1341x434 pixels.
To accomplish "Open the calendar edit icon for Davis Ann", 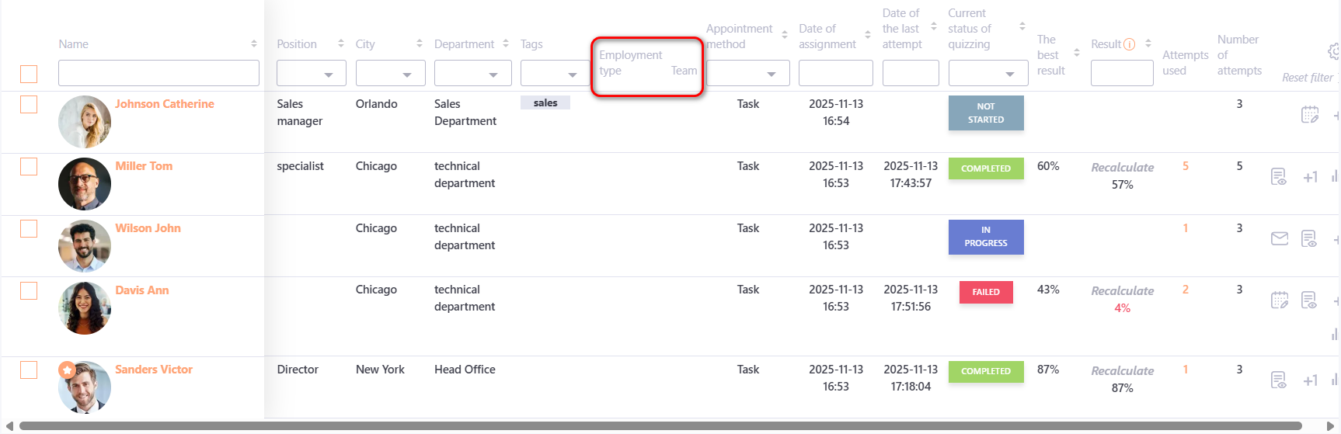I will [x=1279, y=300].
